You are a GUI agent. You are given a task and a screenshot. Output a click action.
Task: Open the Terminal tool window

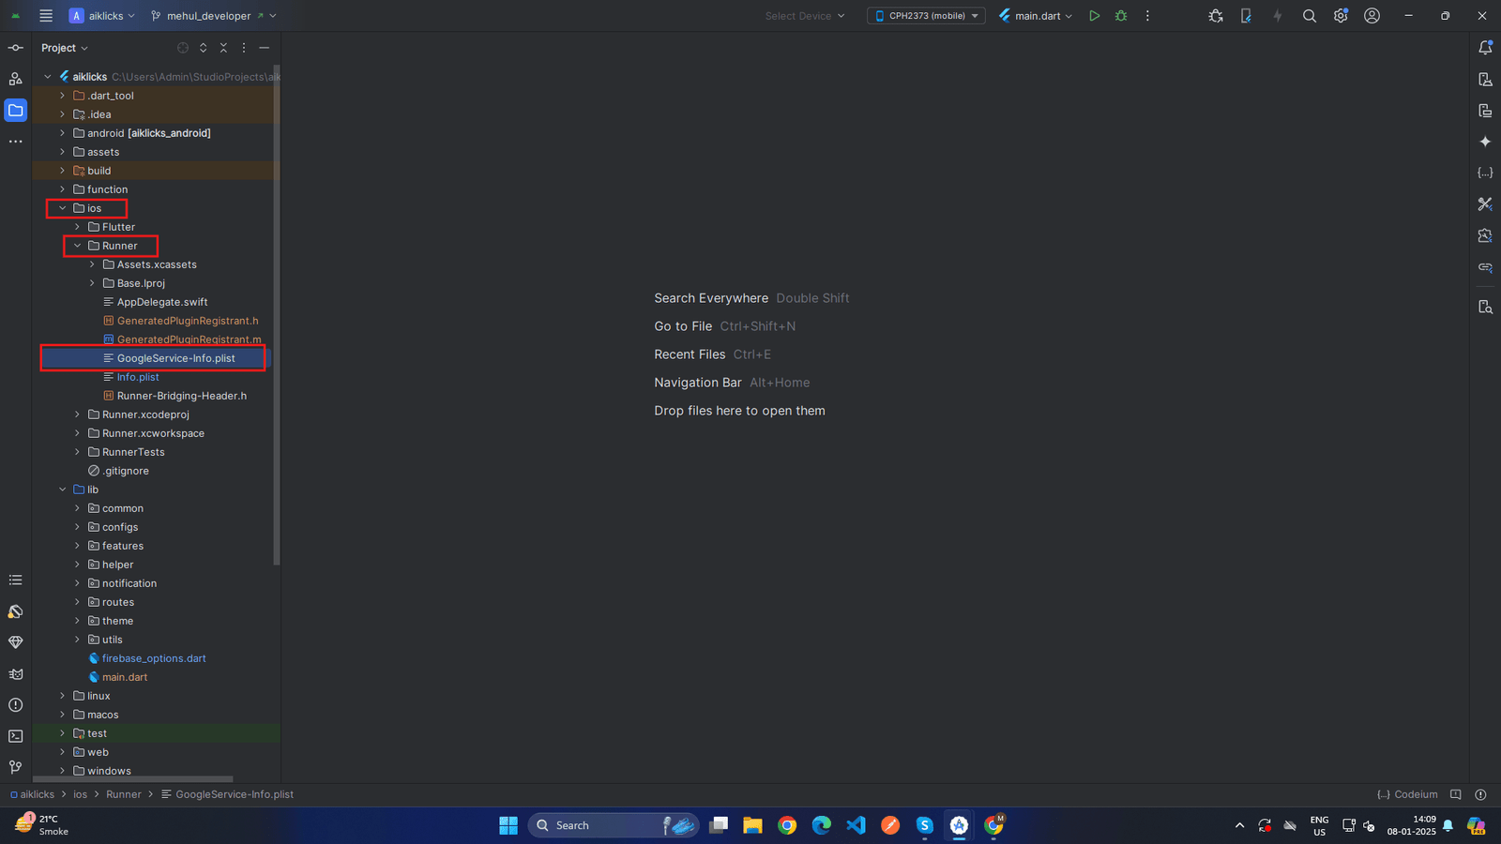coord(16,736)
